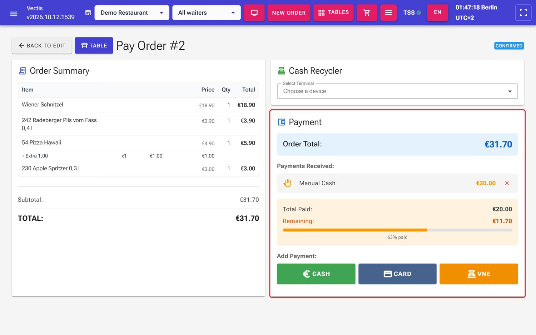This screenshot has width=536, height=335.
Task: Add a VNE payment
Action: 479,274
